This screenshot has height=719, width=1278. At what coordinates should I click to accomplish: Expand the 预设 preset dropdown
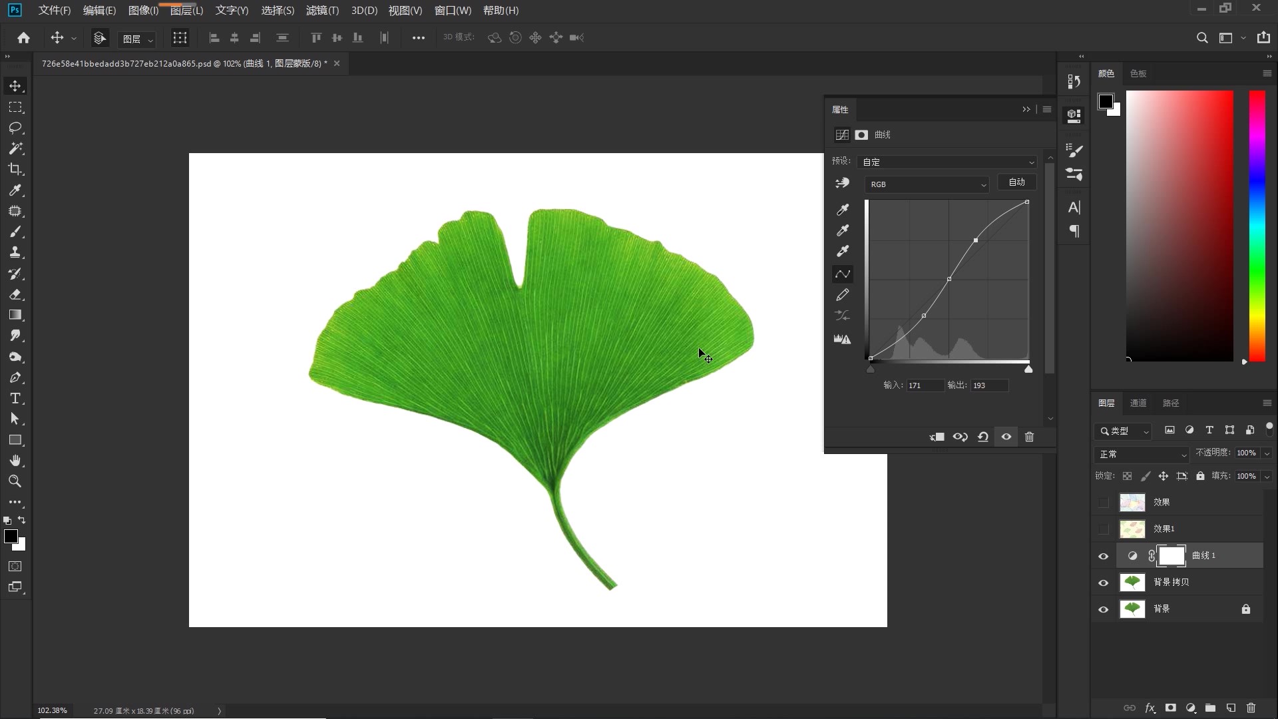[947, 162]
